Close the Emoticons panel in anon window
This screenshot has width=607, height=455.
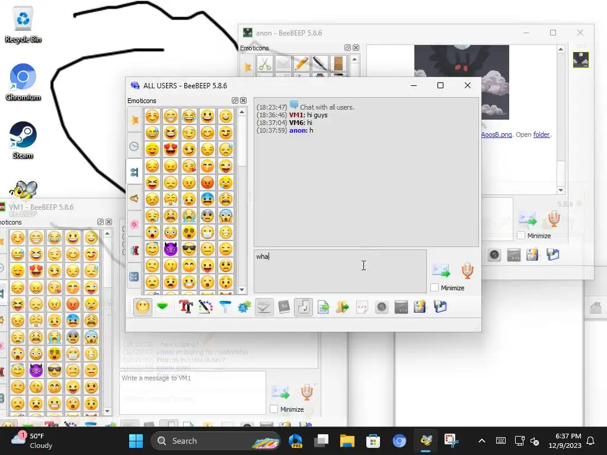(356, 47)
